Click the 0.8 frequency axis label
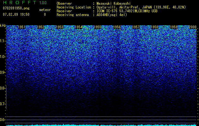The image size is (199, 126). click(x=3, y=88)
